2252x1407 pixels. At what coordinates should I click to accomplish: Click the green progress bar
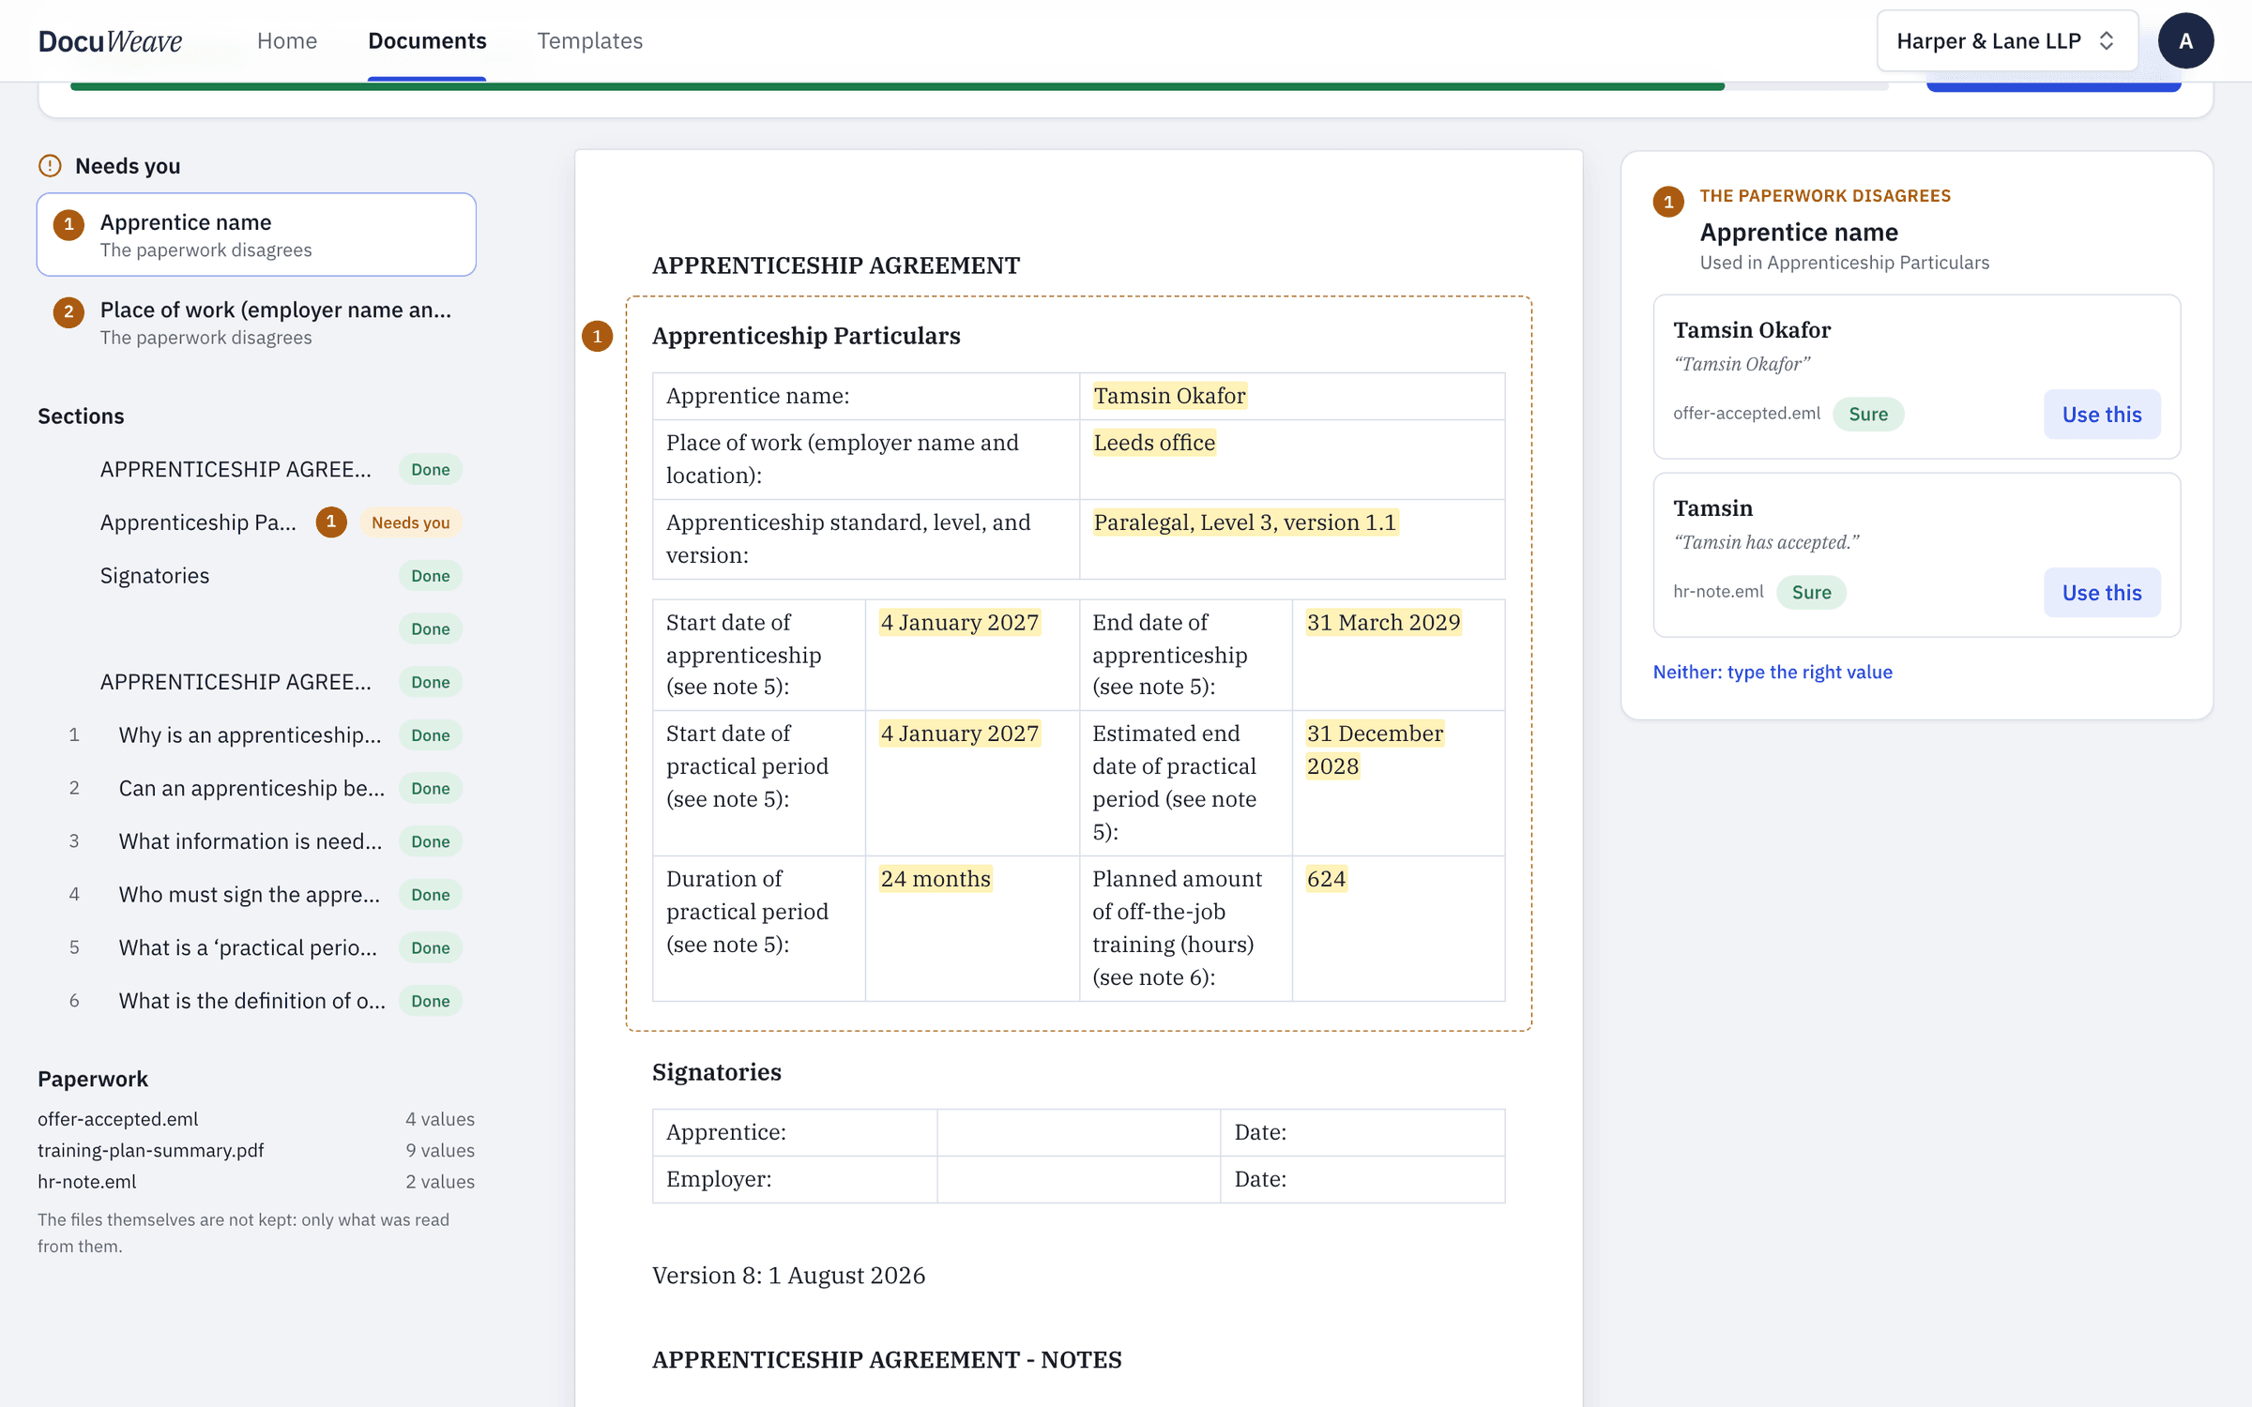tap(897, 86)
